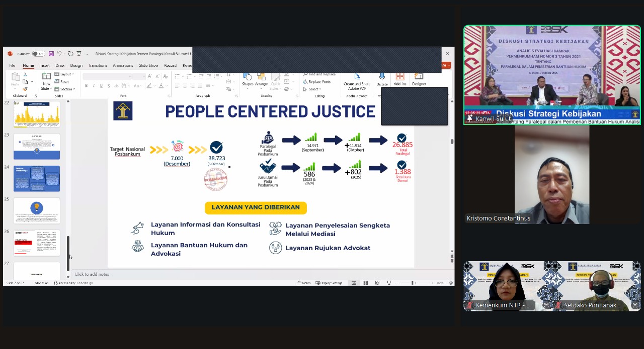The image size is (644, 349).
Task: Toggle the Notes pane in status bar
Action: point(304,283)
